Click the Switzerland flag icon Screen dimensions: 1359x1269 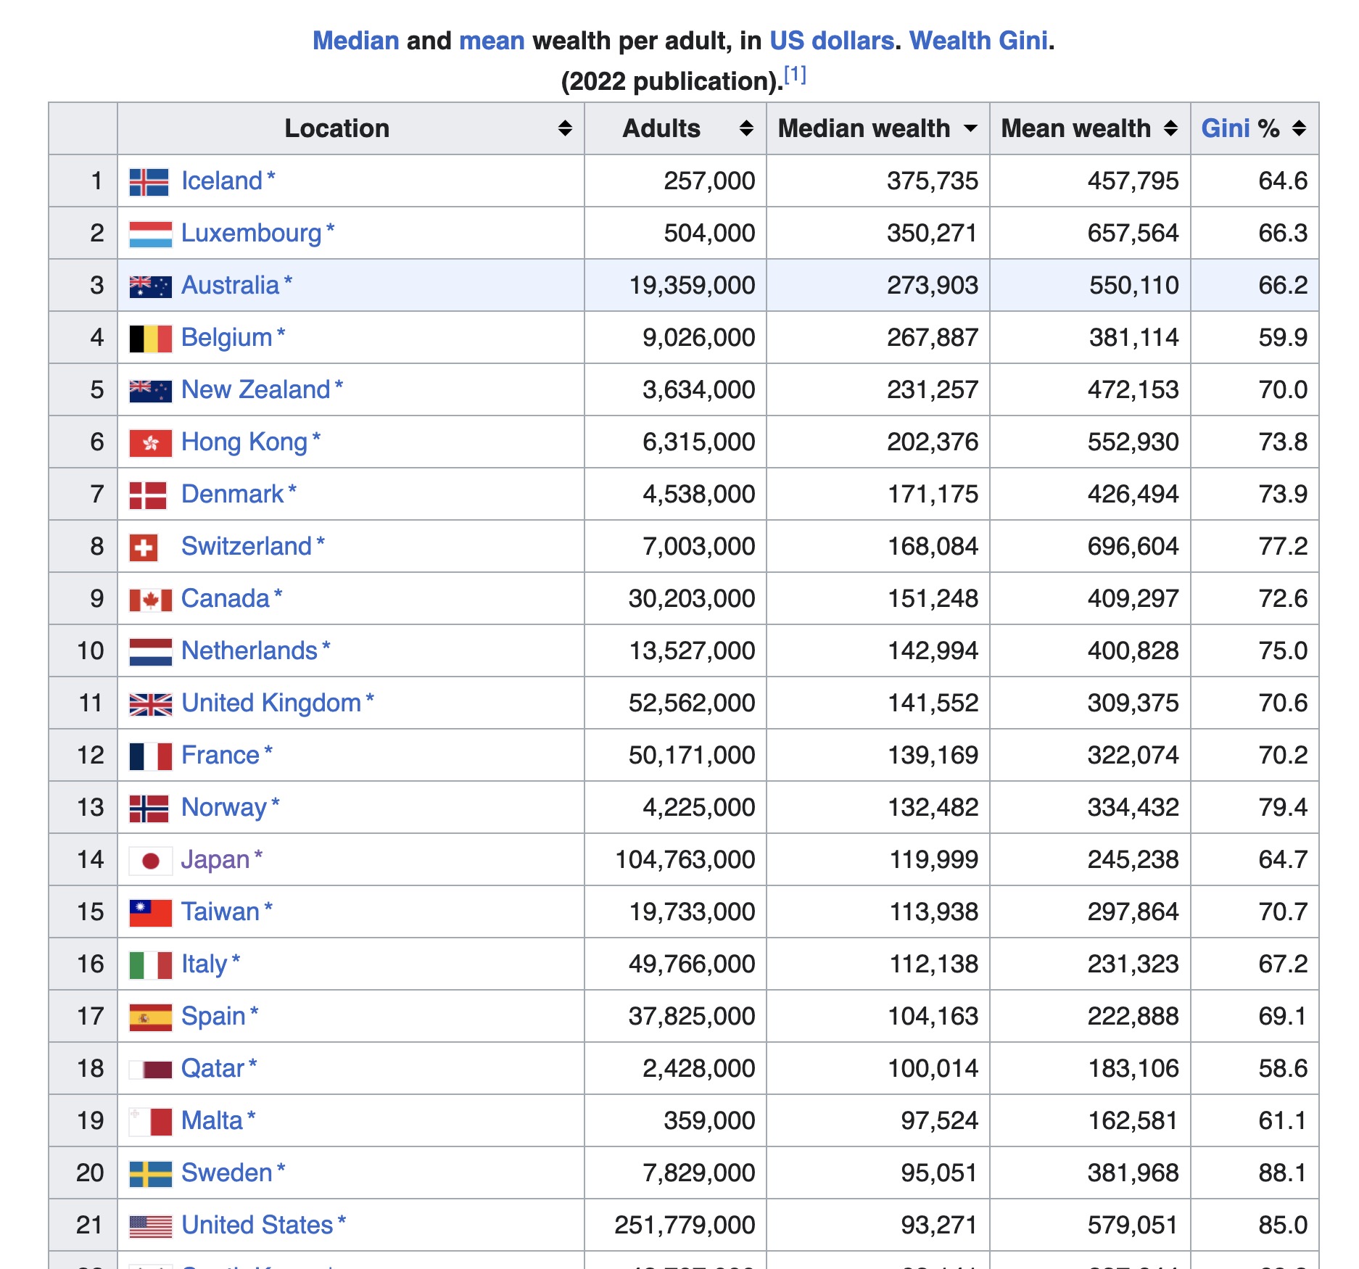[x=143, y=547]
